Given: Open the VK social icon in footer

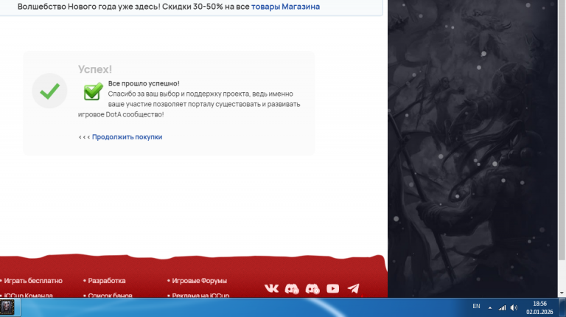Looking at the screenshot, I should 271,288.
